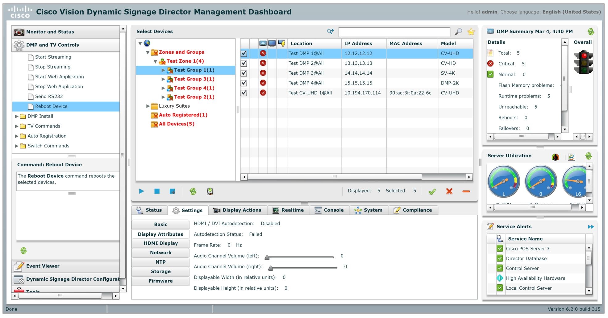Image resolution: width=608 pixels, height=318 pixels.
Task: Switch Server Utilization to graph view
Action: [x=571, y=157]
